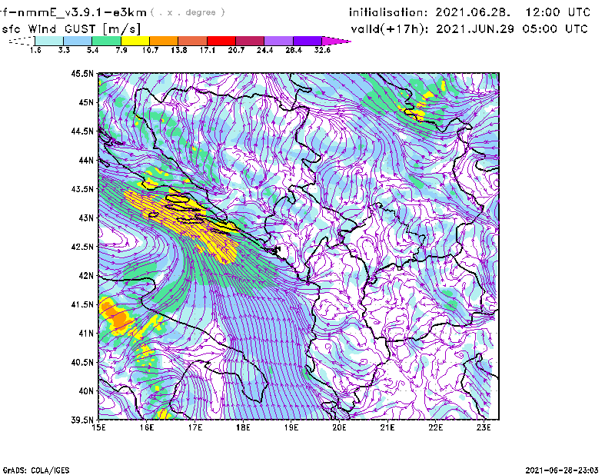Click the "42.5N" latitude label
Image resolution: width=615 pixels, height=475 pixels.
[82, 247]
